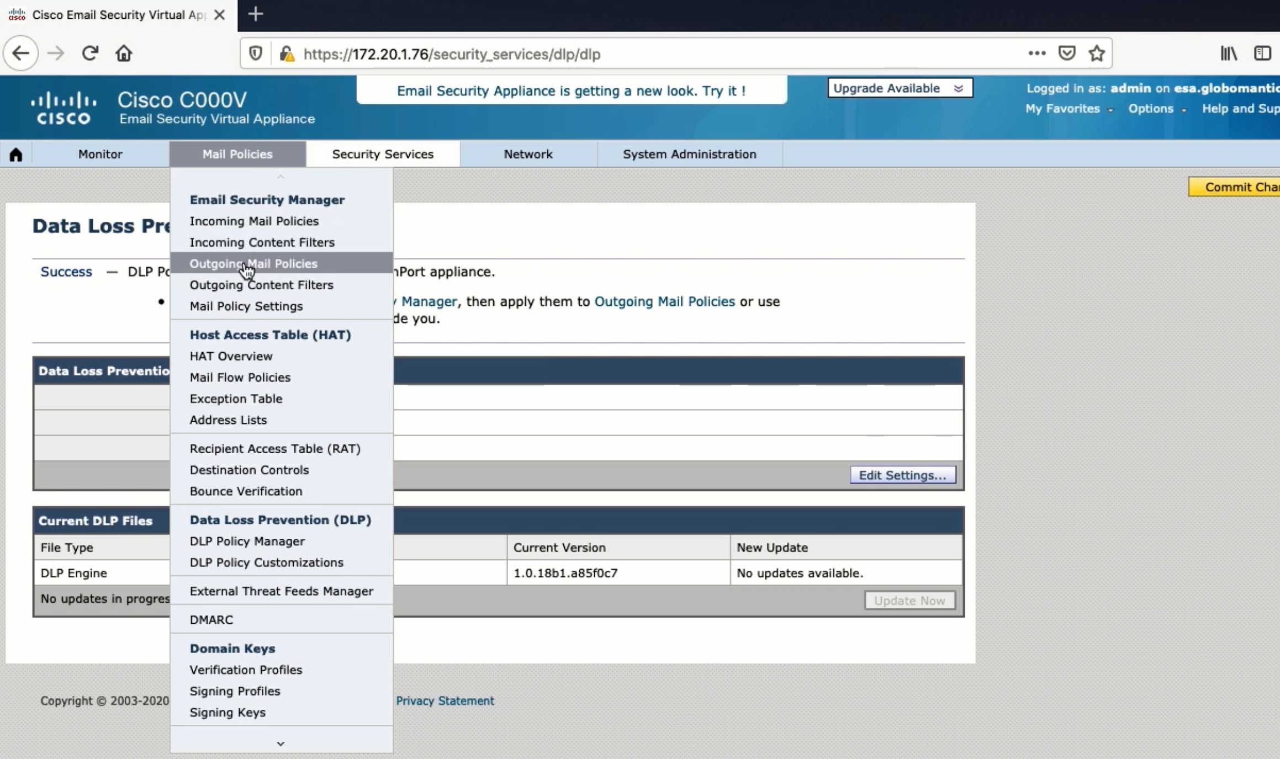The image size is (1280, 759).
Task: View the connection security lock warning
Action: 287,54
